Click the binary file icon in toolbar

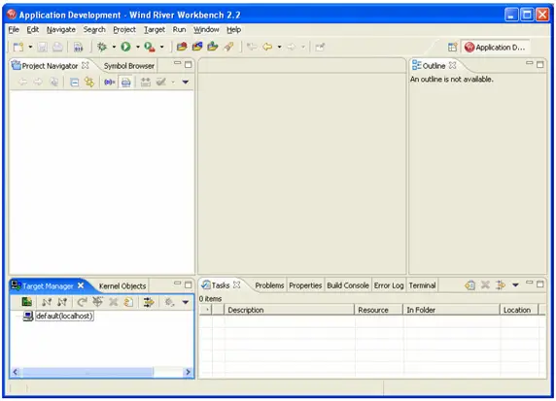[78, 47]
